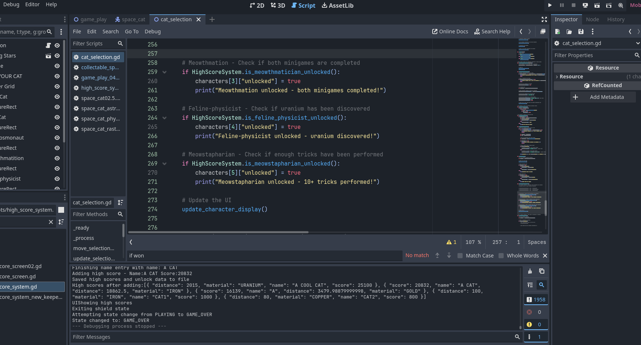This screenshot has height=345, width=641.
Task: Clear the output log with the broom icon
Action: tap(530, 271)
